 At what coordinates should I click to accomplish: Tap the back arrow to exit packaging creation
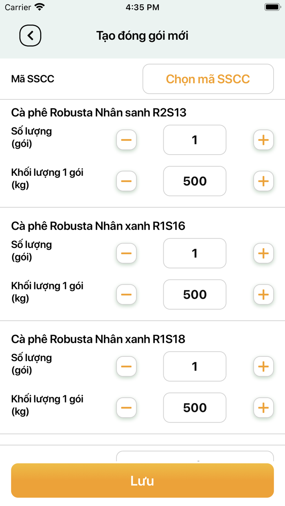coord(30,35)
